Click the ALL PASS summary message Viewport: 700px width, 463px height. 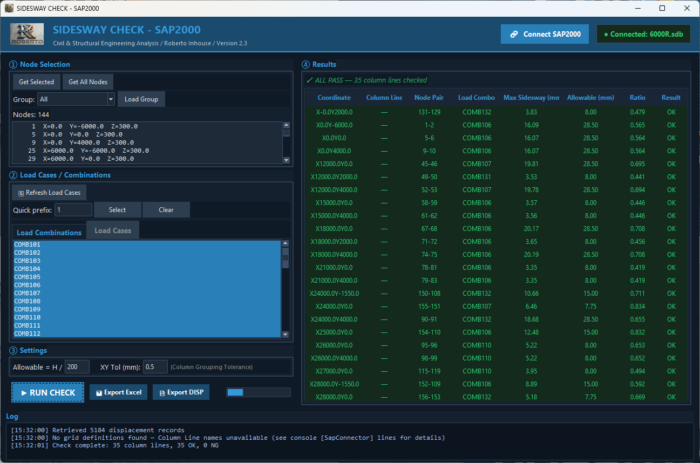coord(366,80)
